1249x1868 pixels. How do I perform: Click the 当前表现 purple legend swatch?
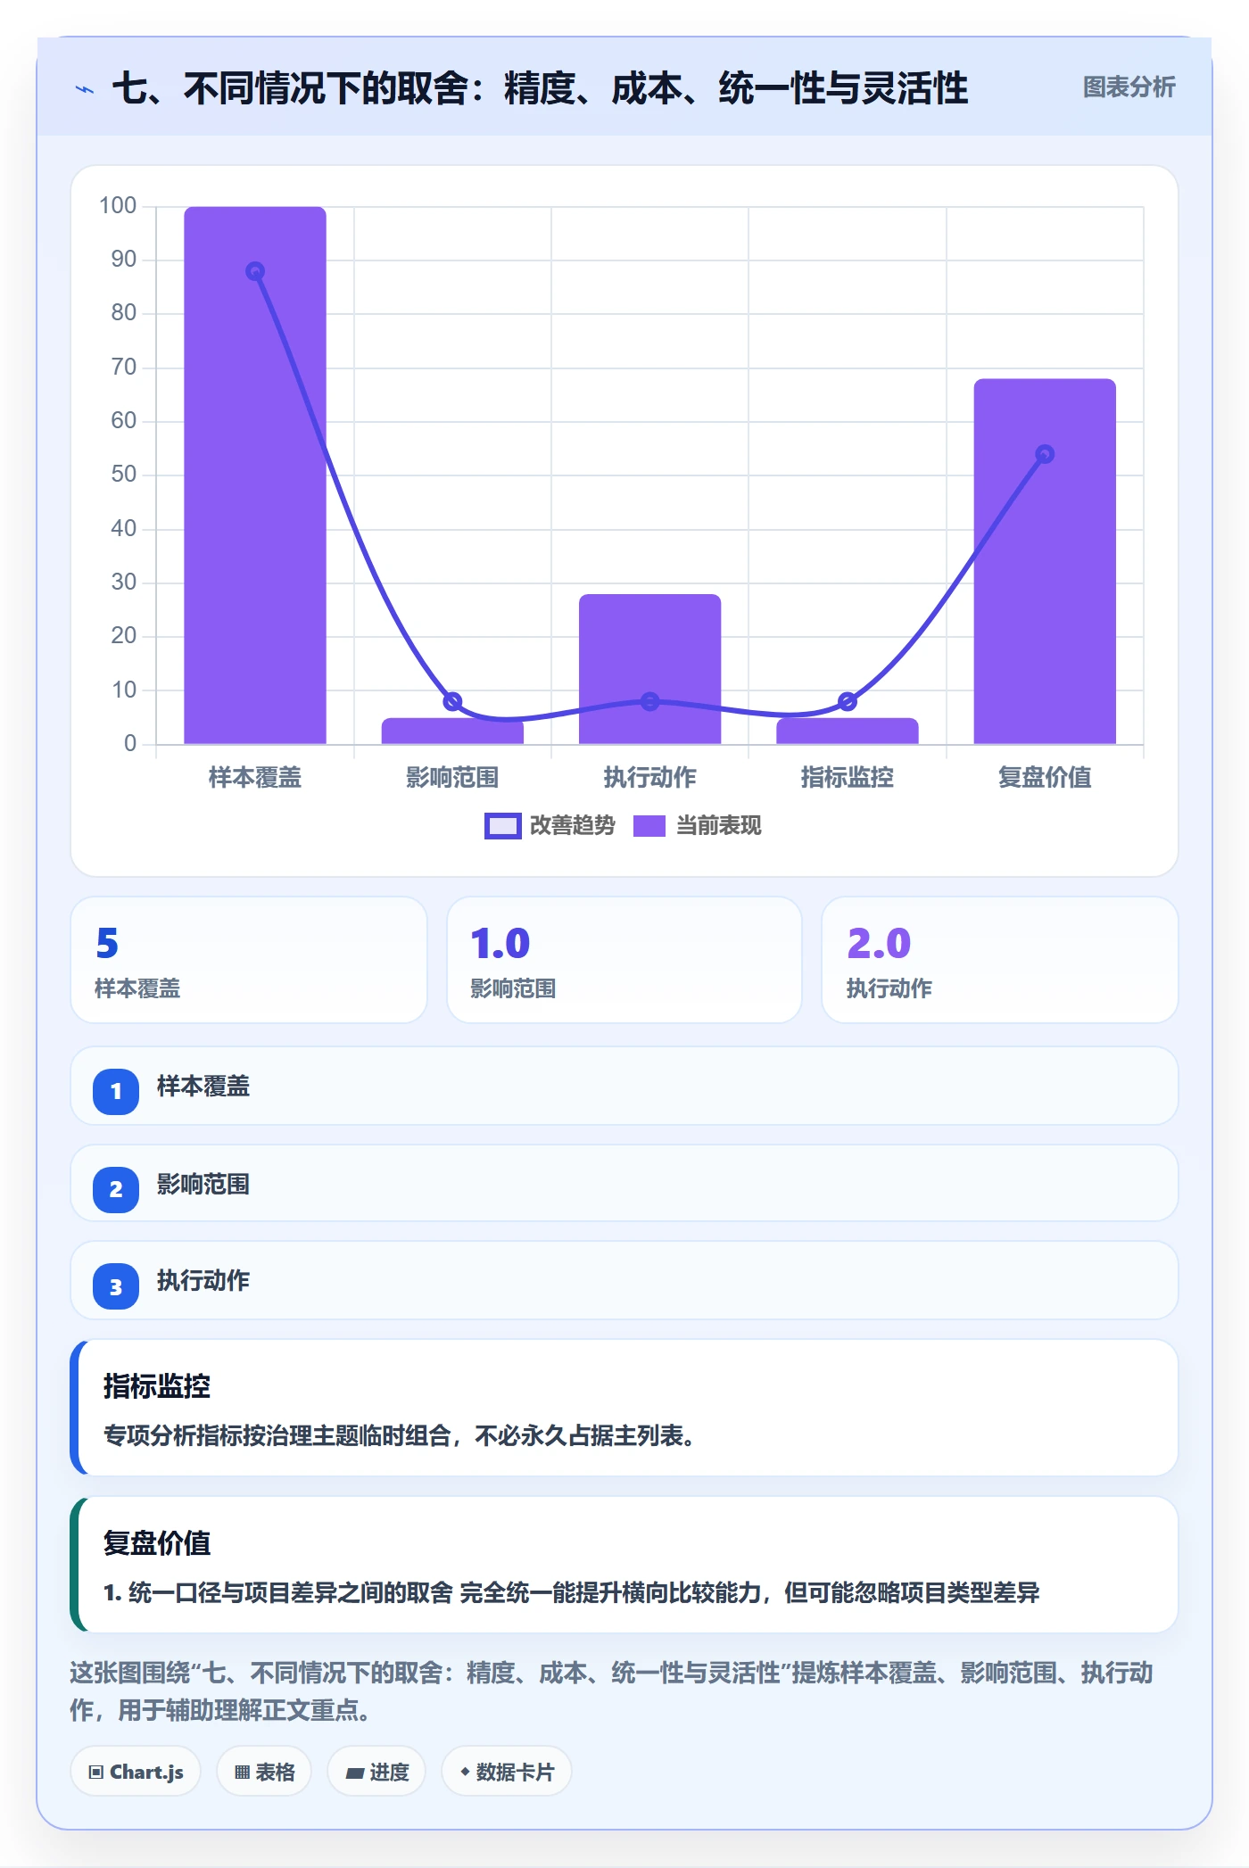(649, 826)
